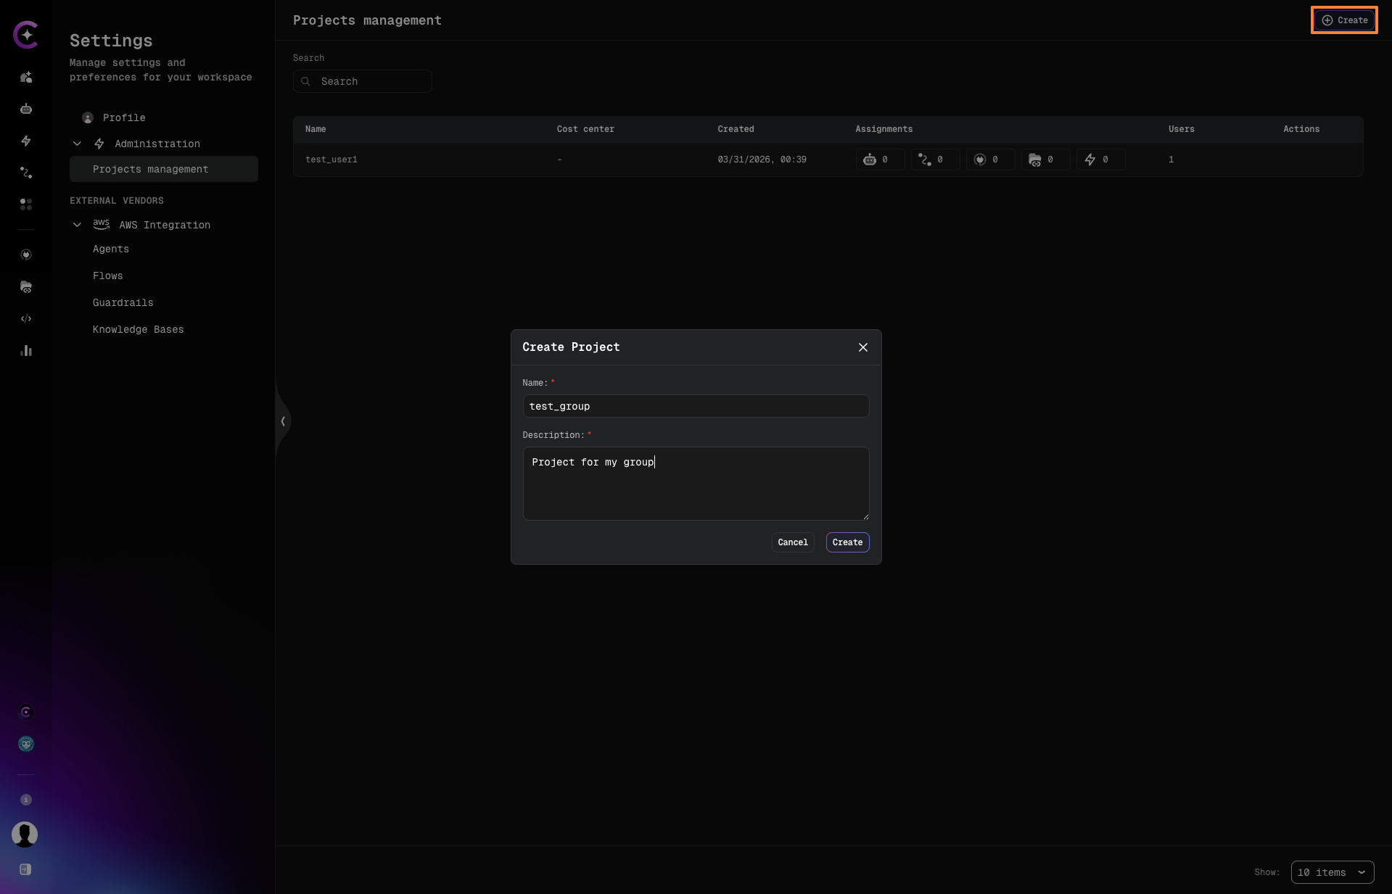Open your profile avatar at bottom left
The height and width of the screenshot is (894, 1392).
point(24,835)
